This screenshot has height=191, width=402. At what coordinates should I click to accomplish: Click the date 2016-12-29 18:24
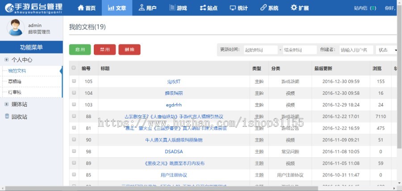341,105
